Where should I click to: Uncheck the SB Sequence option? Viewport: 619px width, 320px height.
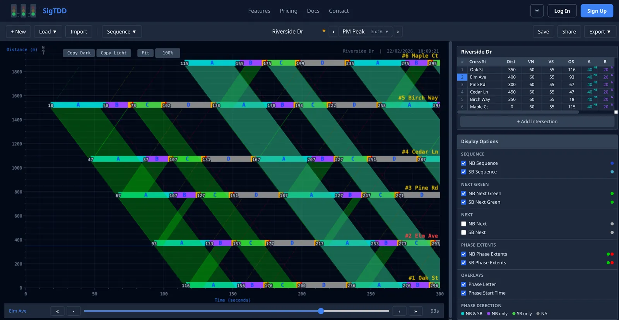coord(463,172)
